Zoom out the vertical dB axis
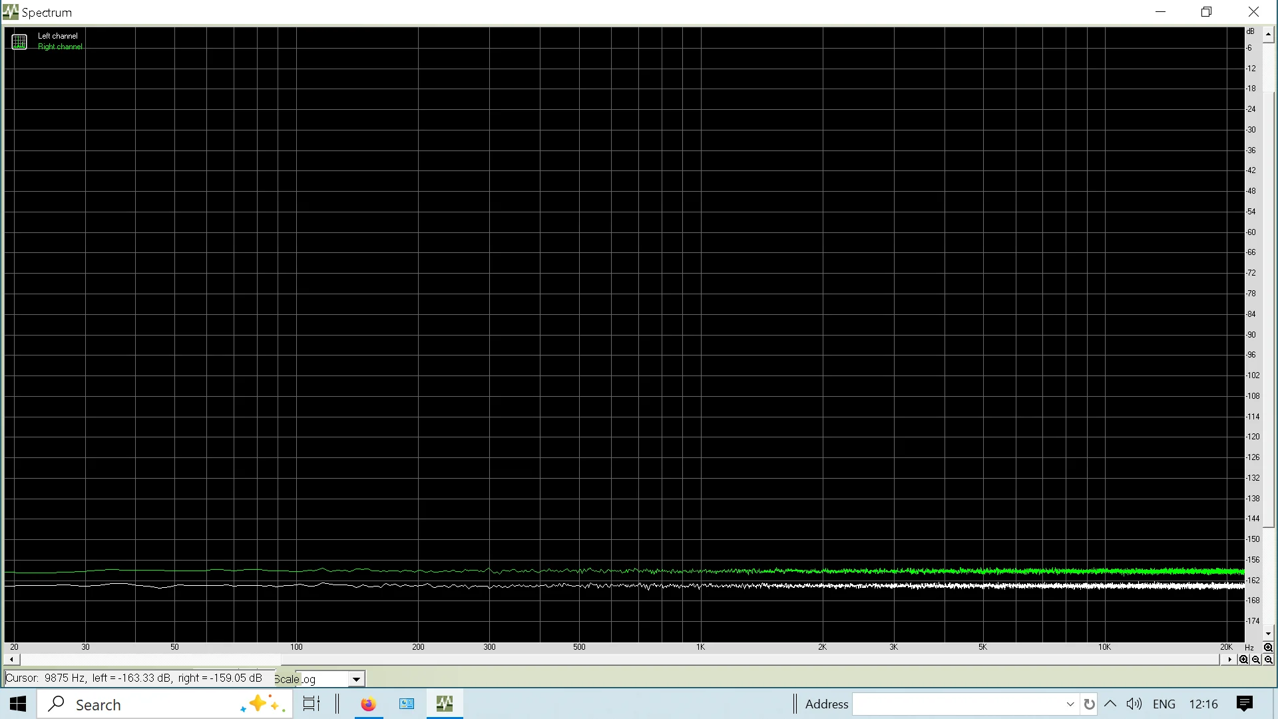This screenshot has height=719, width=1278. (x=1268, y=660)
